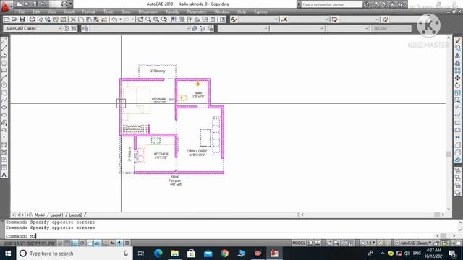
Task: Select the Table tool in Draw toolbar
Action: click(x=4, y=168)
